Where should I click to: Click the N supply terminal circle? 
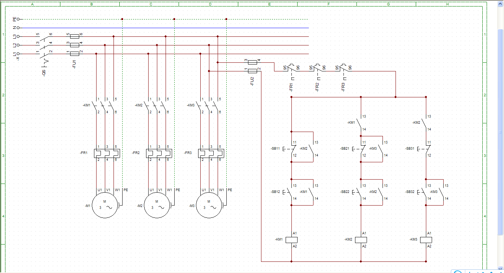click(x=18, y=28)
